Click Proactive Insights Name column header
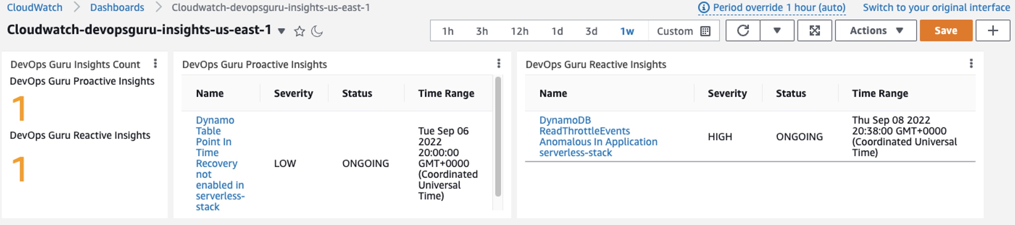The image size is (1015, 225). (210, 94)
